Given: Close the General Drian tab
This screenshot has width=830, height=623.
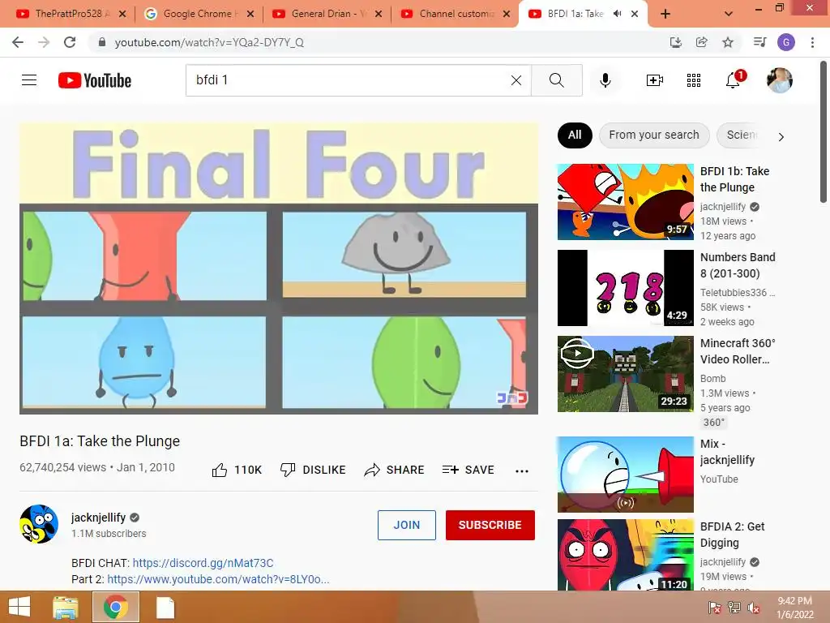Looking at the screenshot, I should (379, 15).
